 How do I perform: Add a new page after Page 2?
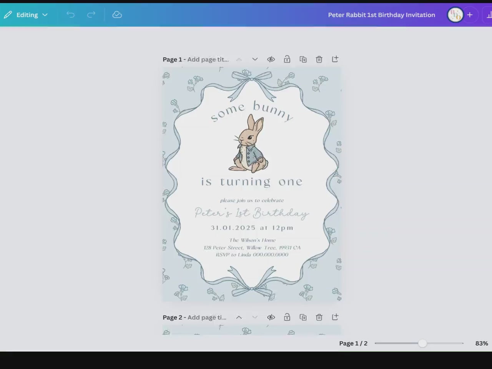(x=335, y=317)
